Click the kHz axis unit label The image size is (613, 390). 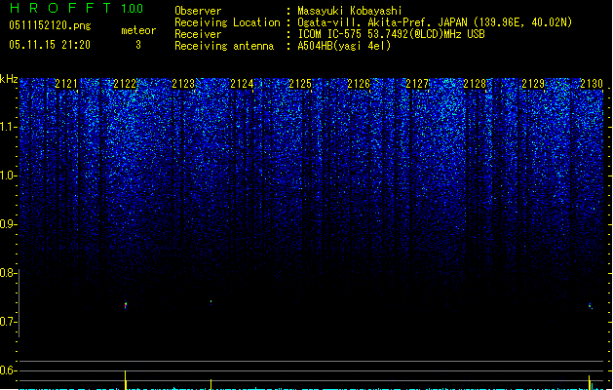click(9, 79)
